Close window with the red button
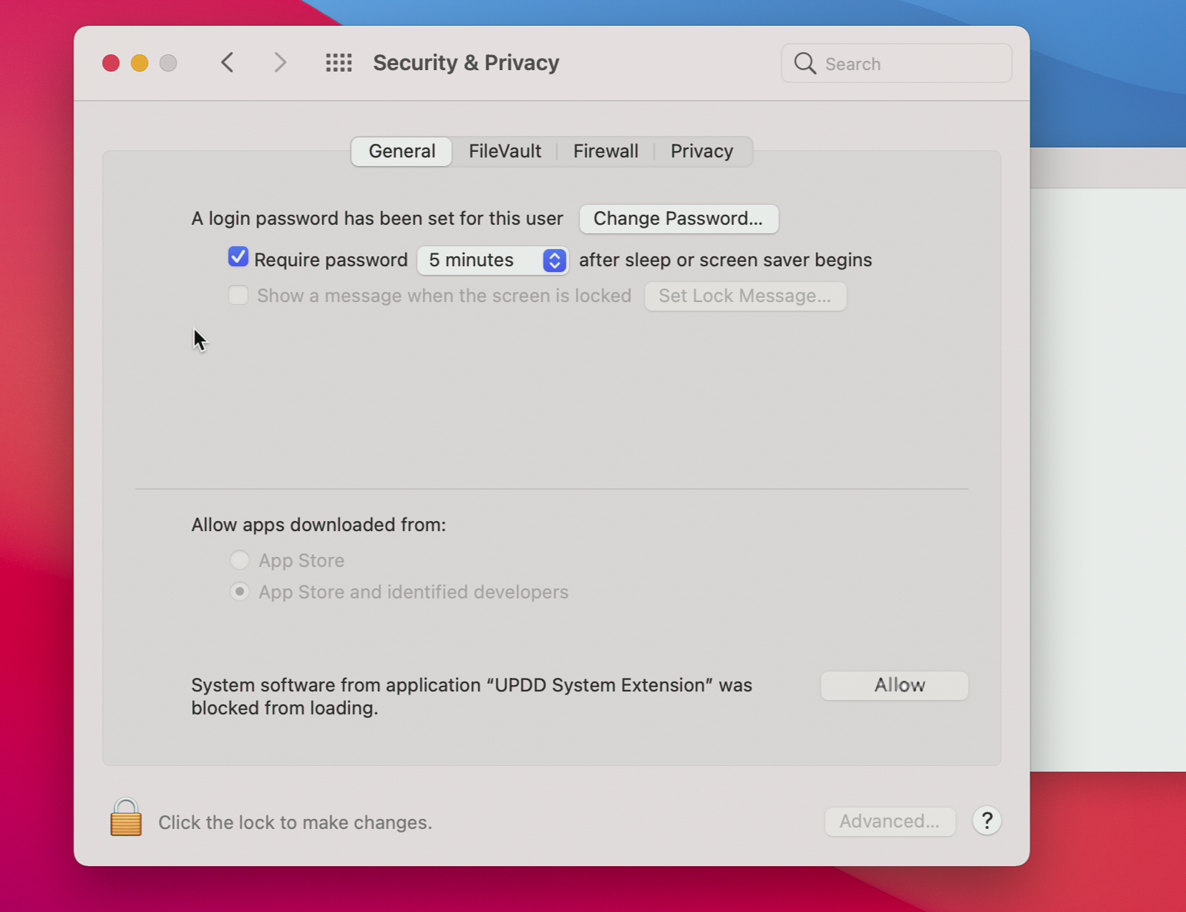This screenshot has width=1186, height=912. tap(111, 63)
